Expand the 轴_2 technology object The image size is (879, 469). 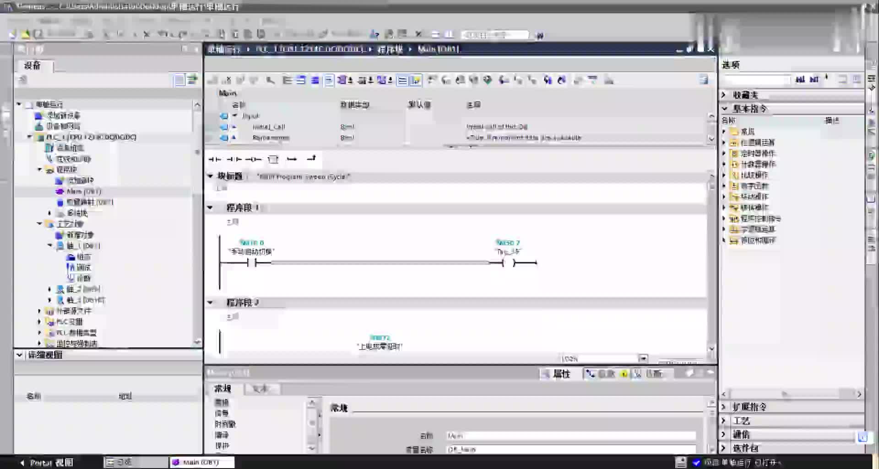(x=49, y=289)
